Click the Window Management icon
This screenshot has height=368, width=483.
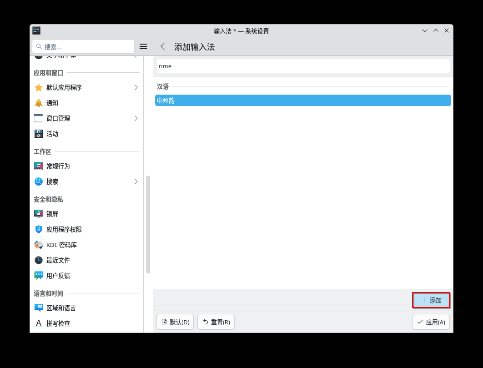click(x=39, y=118)
